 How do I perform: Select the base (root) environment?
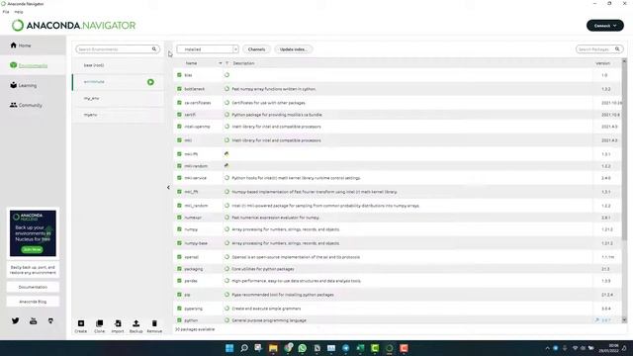118,65
